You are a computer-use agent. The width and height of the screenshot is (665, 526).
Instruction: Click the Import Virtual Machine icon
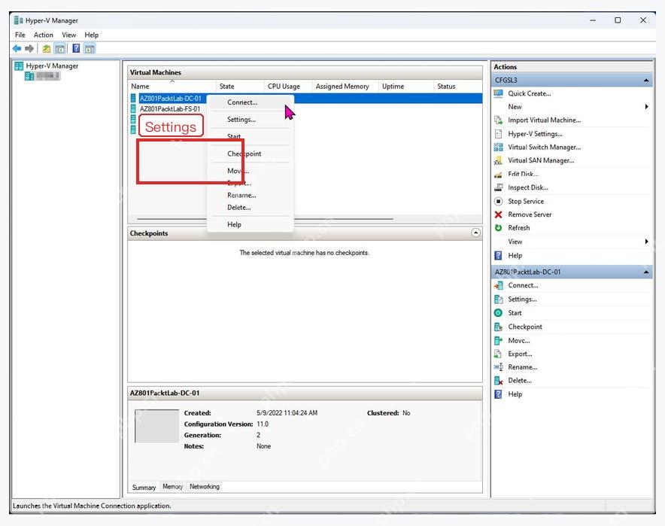coord(498,120)
